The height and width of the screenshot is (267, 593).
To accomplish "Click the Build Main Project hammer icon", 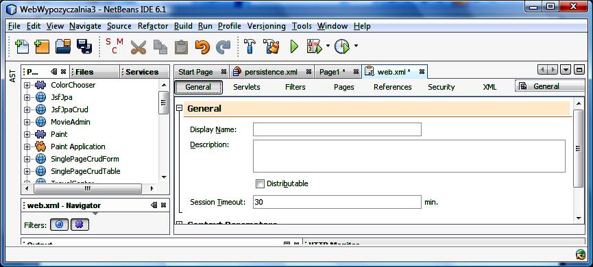I will [250, 47].
